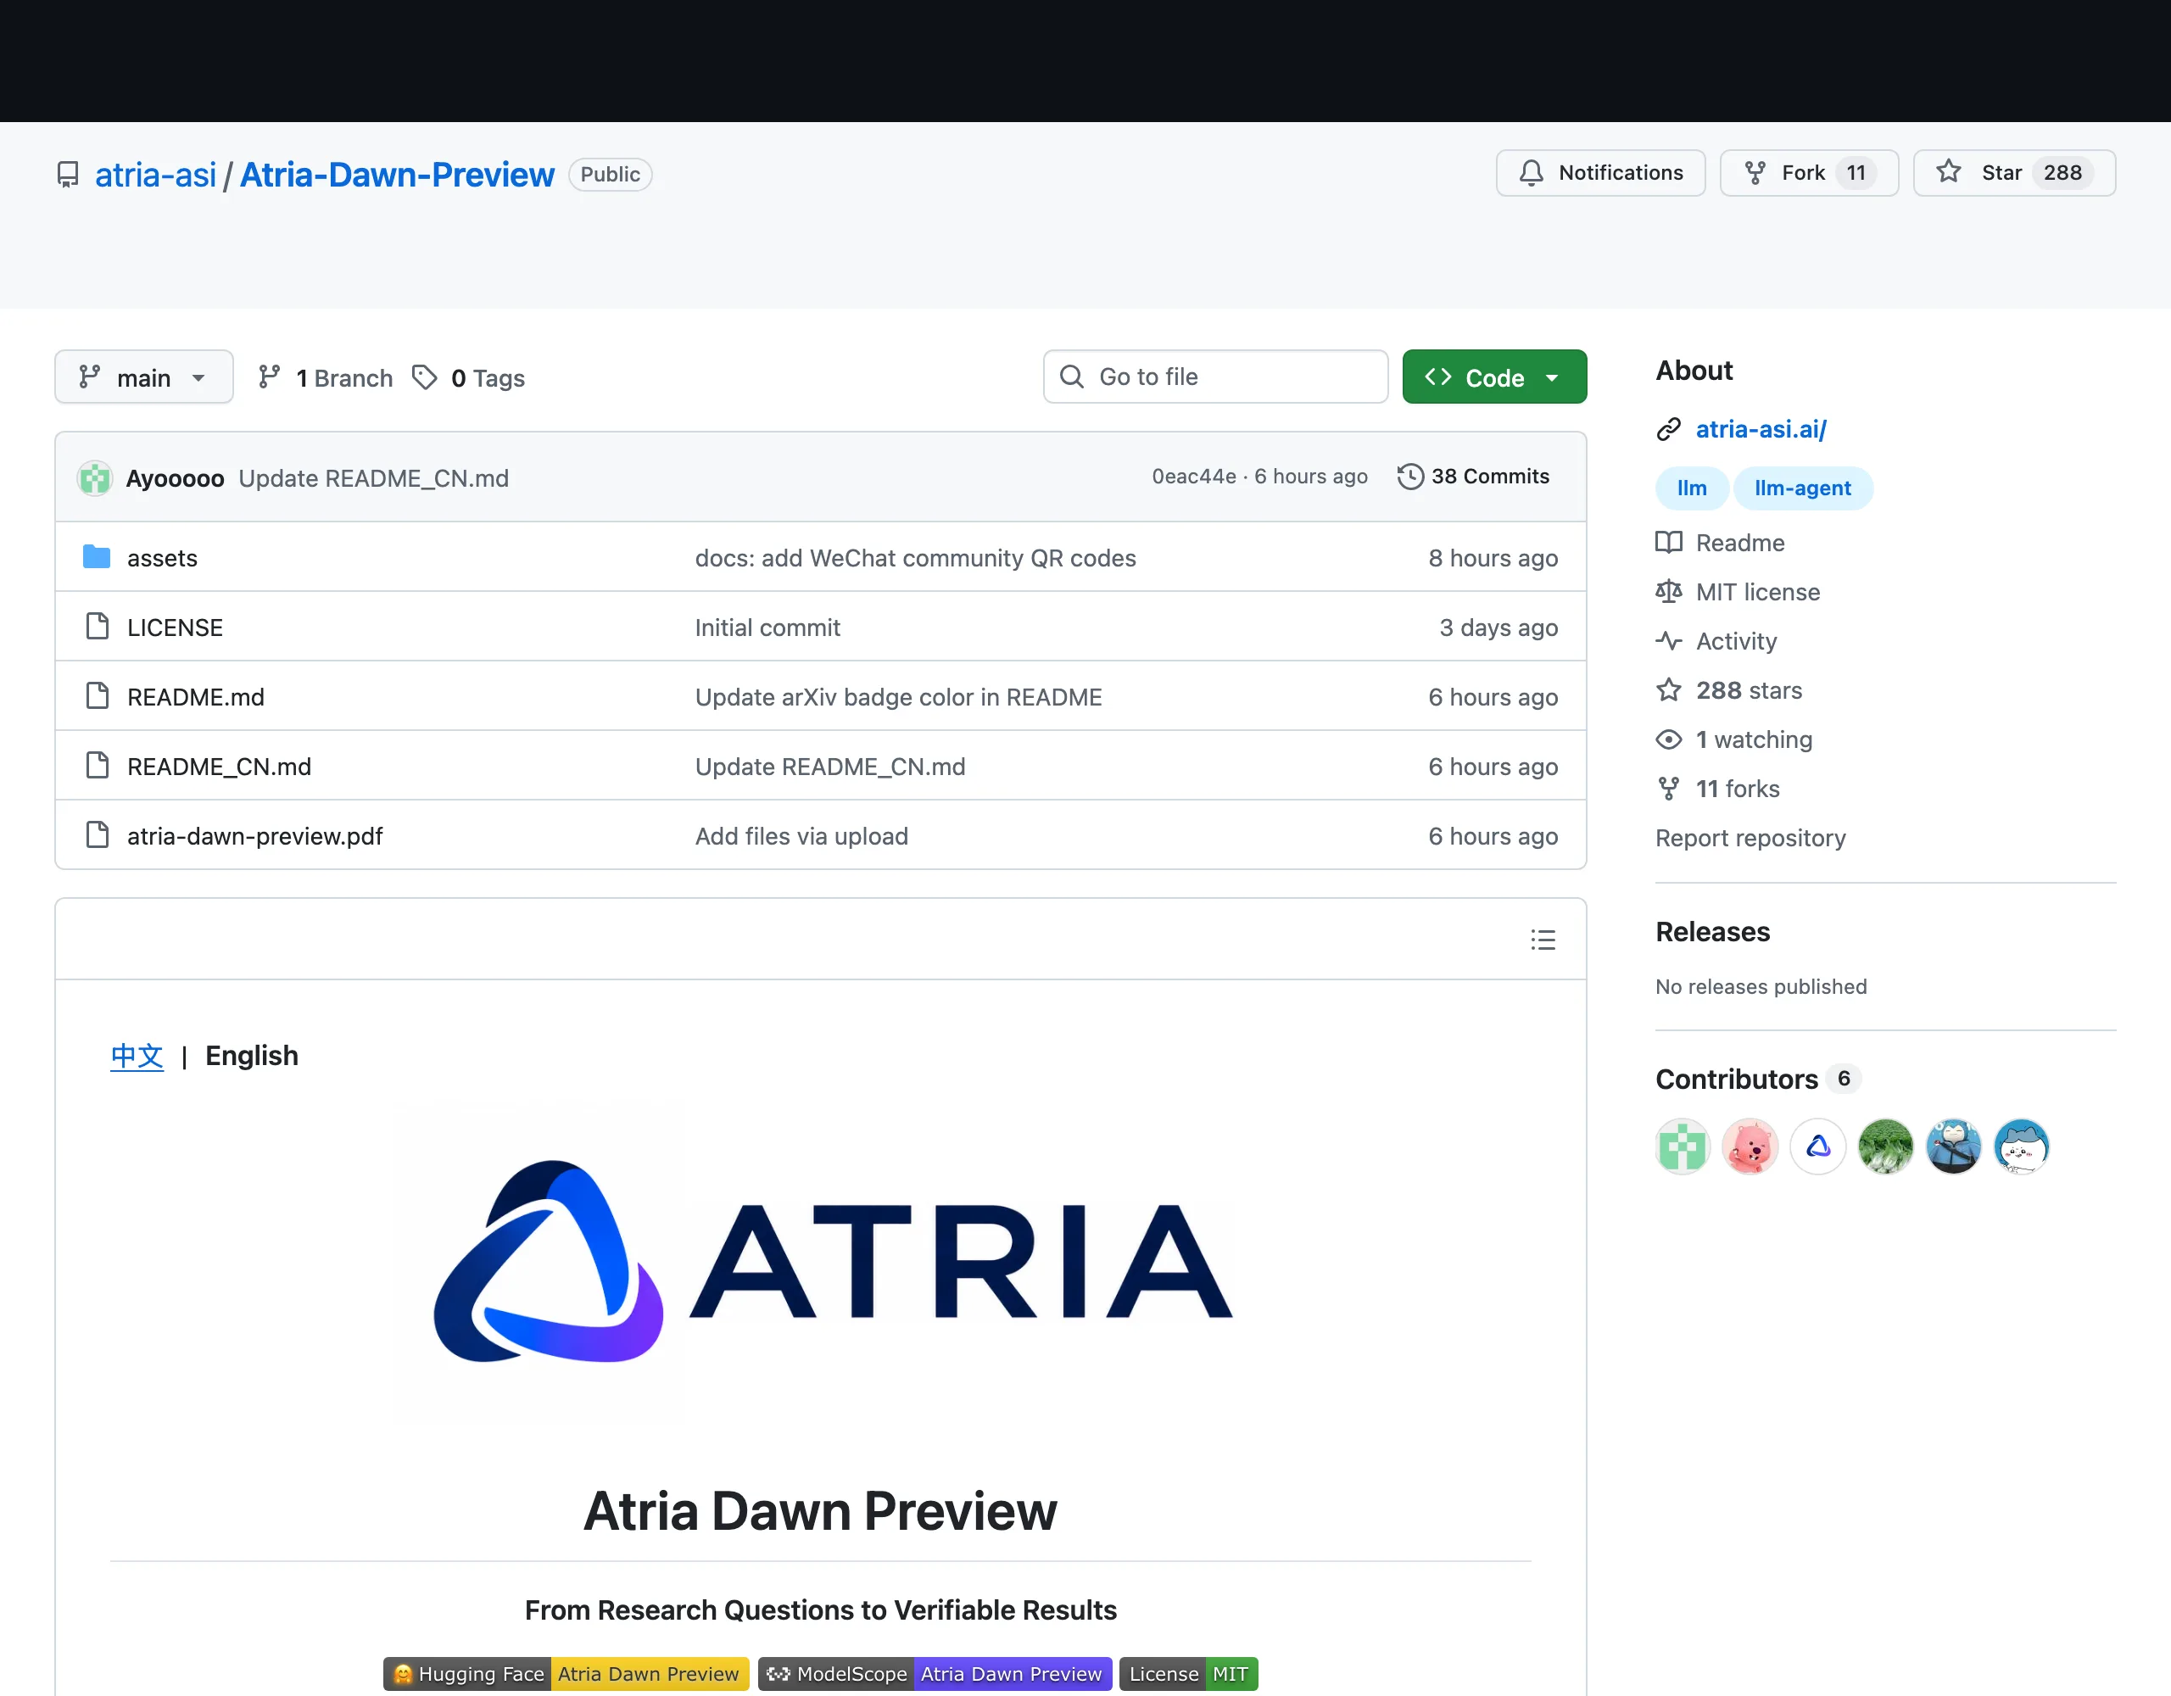The width and height of the screenshot is (2171, 1696).
Task: Click the repository book icon beside atria-asi
Action: click(x=68, y=175)
